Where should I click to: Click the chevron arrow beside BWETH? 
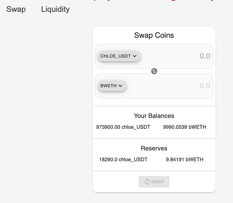pyautogui.click(x=120, y=86)
